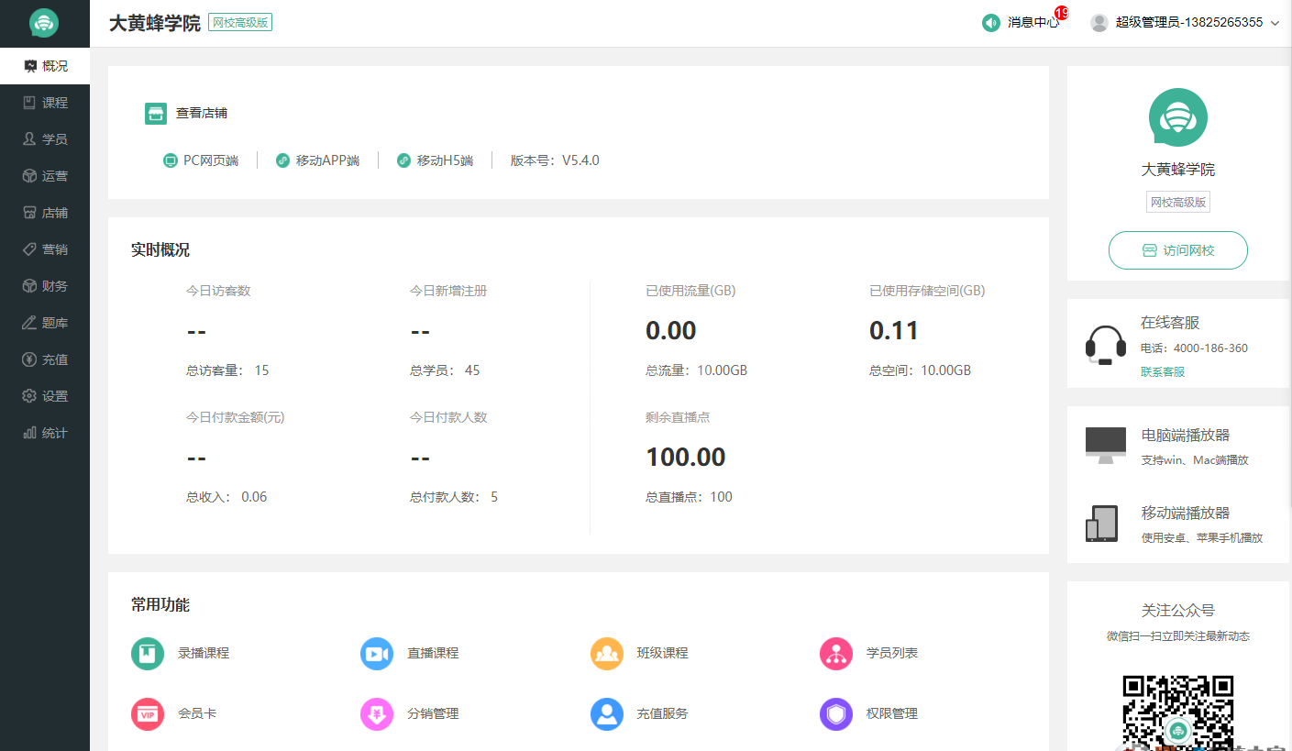Click the 设置 settings gear icon
The height and width of the screenshot is (751, 1292).
tap(29, 396)
